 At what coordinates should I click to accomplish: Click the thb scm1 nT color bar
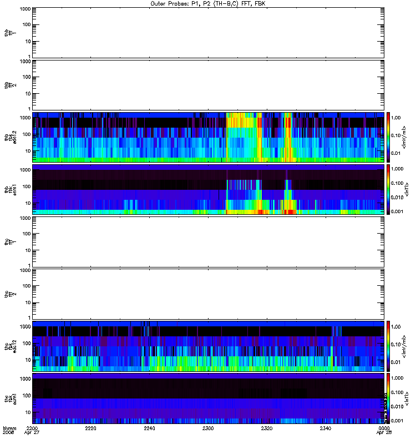(x=388, y=189)
